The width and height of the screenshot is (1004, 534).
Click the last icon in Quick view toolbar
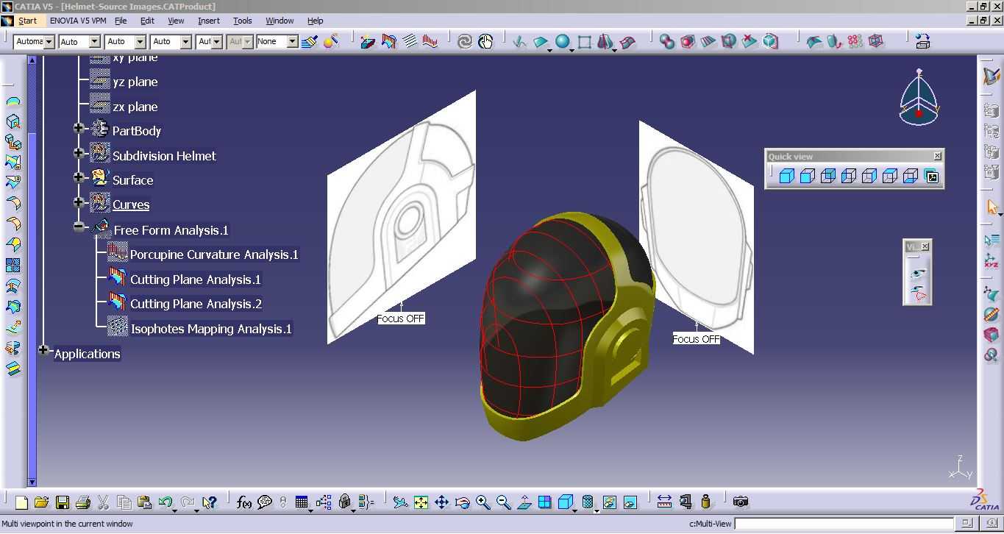pyautogui.click(x=932, y=177)
